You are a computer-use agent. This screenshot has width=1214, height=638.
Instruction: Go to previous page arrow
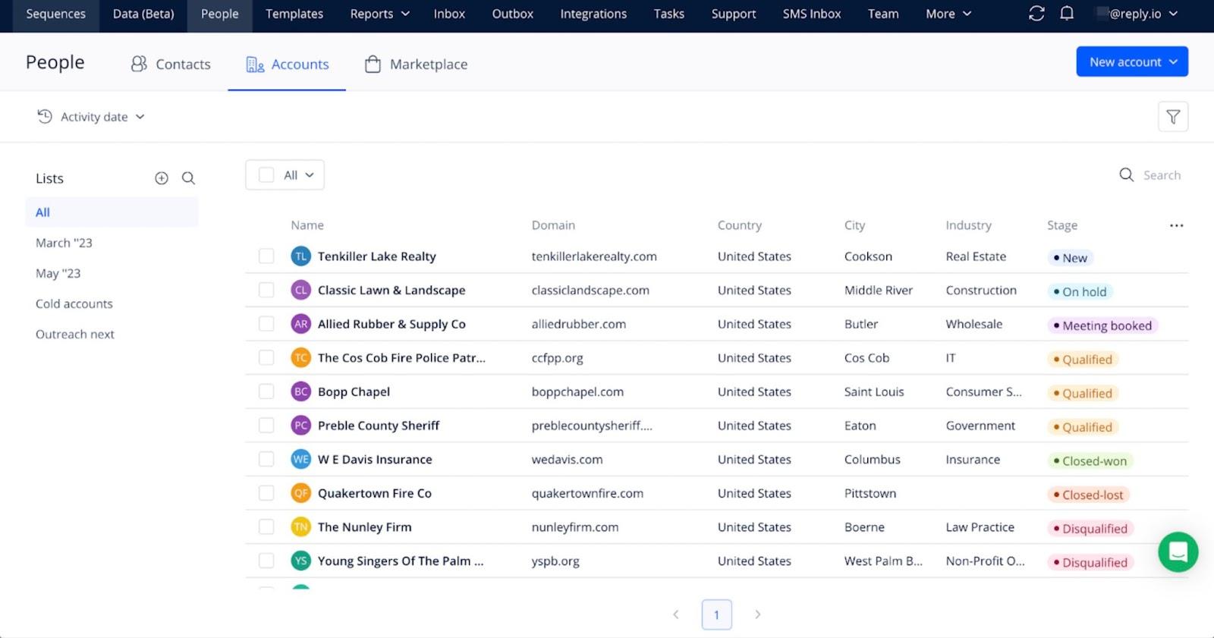point(676,614)
